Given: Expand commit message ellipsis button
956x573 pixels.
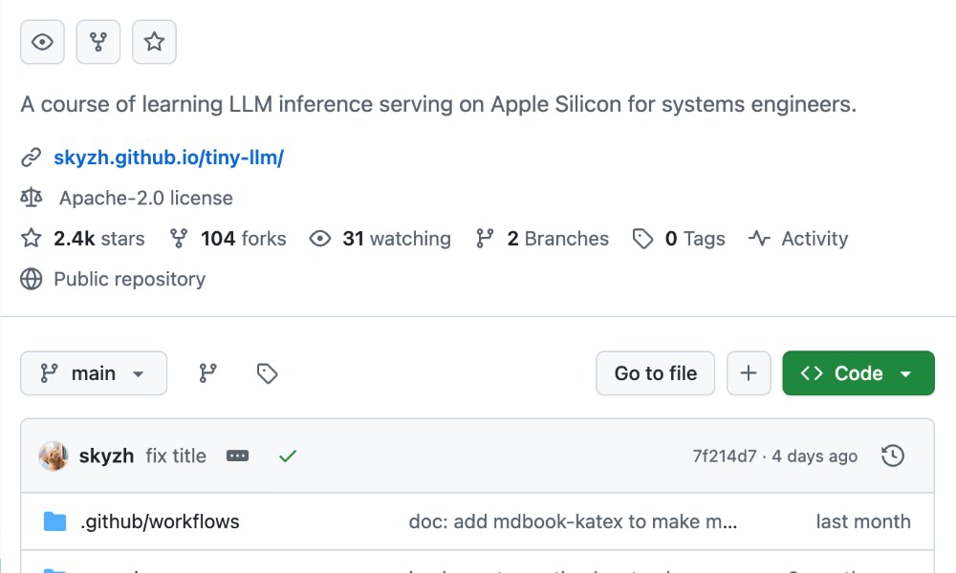Looking at the screenshot, I should (237, 456).
